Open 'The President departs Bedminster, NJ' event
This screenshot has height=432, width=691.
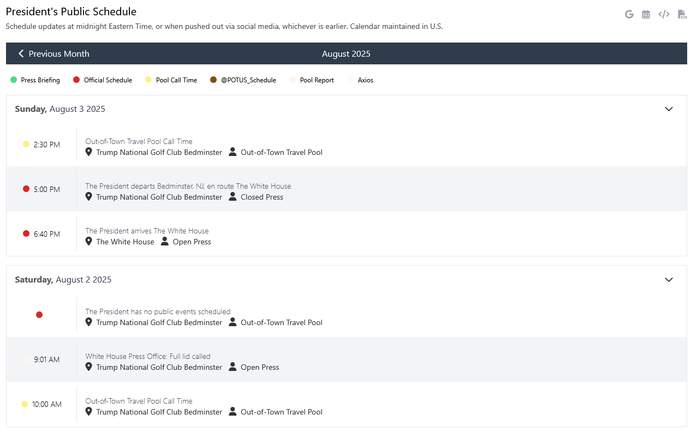[188, 186]
